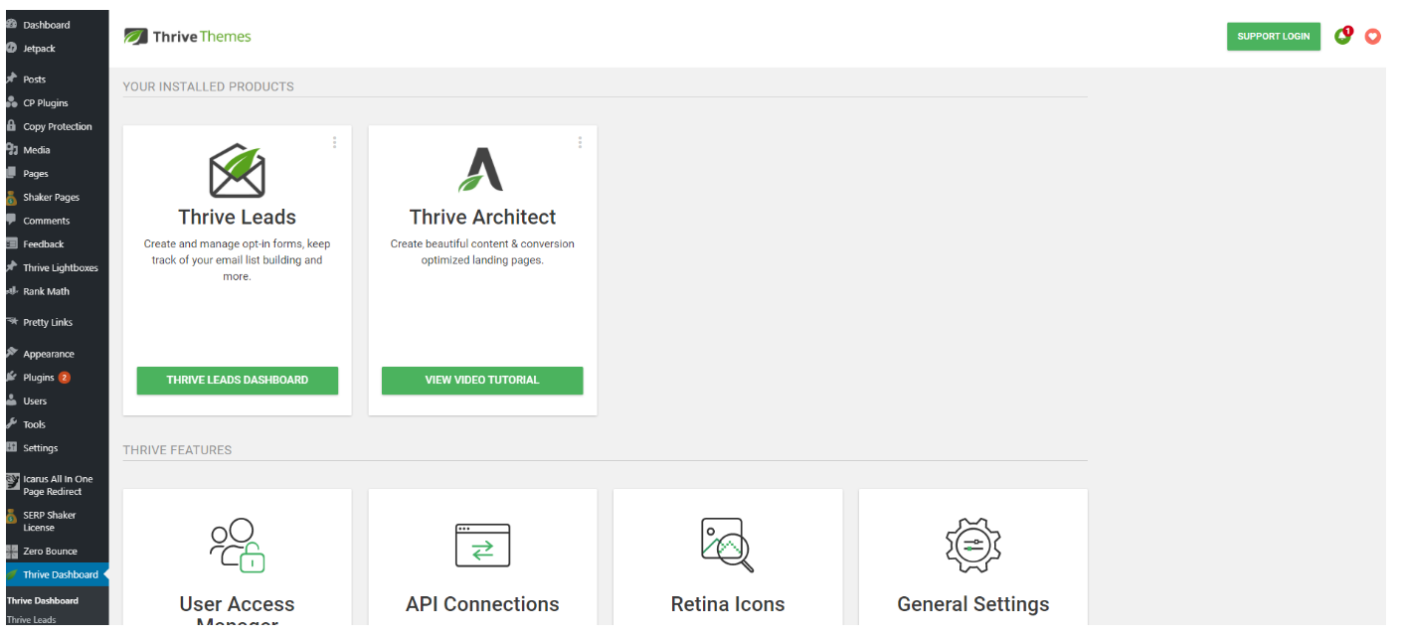This screenshot has height=637, width=1403.
Task: Open Thrive Leads card options menu
Action: coord(334,143)
